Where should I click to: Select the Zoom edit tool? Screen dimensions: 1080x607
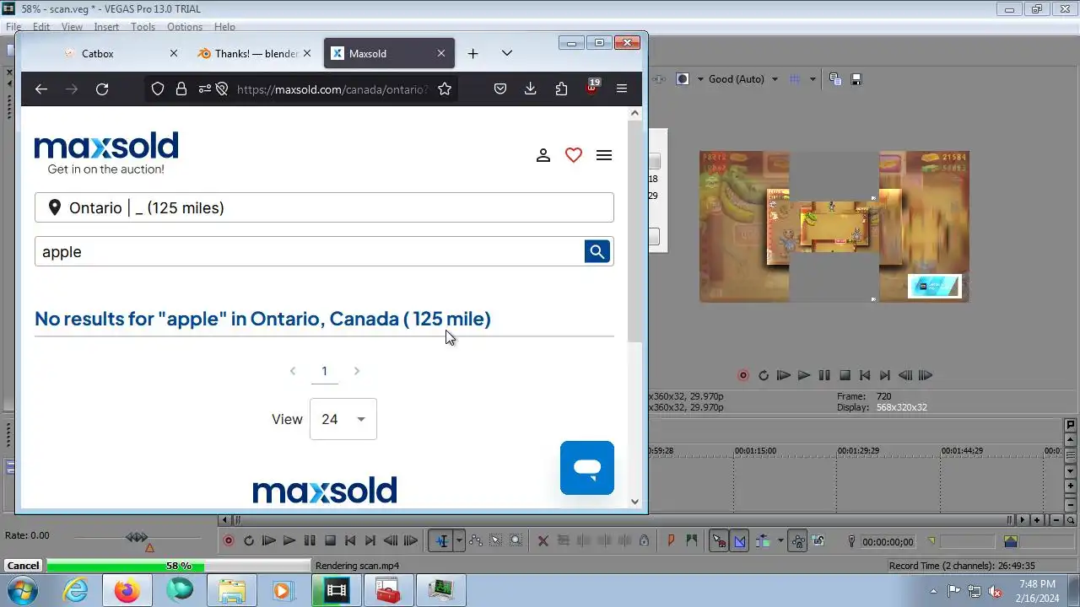(516, 541)
